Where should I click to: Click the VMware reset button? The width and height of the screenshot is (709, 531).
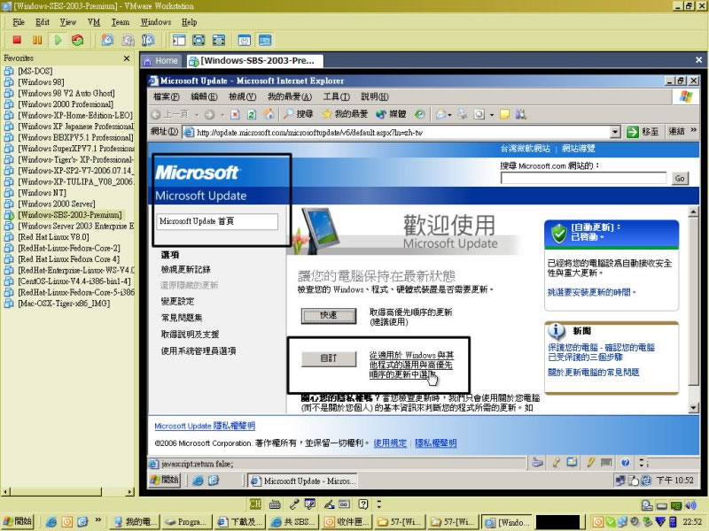(x=78, y=40)
